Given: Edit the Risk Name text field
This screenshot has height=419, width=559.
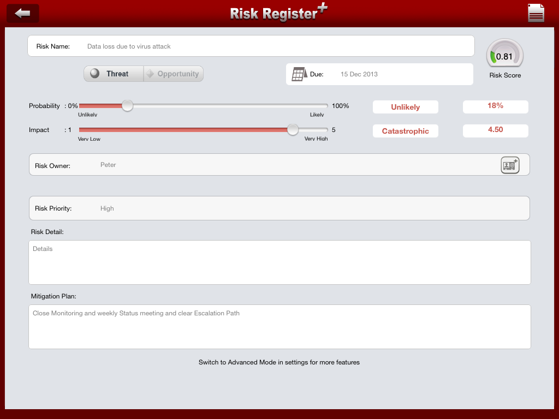Looking at the screenshot, I should [x=273, y=46].
